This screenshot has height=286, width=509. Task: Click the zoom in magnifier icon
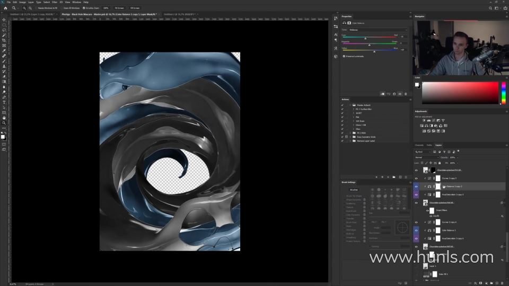point(24,8)
